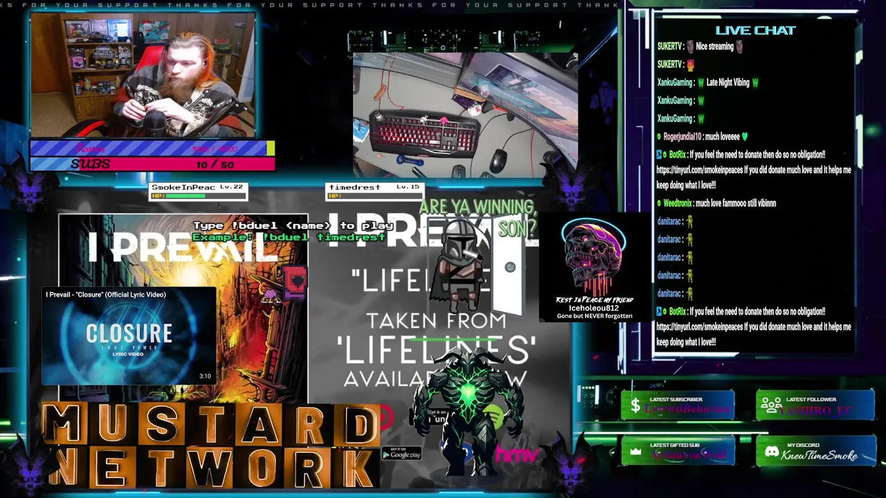Click the Latest Follower panel
Viewport: 886px width, 498px height.
(815, 406)
